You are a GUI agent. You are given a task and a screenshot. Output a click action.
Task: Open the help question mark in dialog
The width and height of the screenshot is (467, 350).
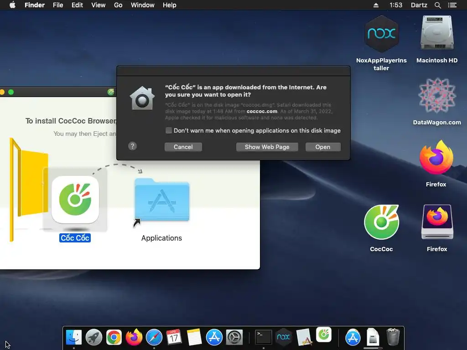tap(133, 146)
